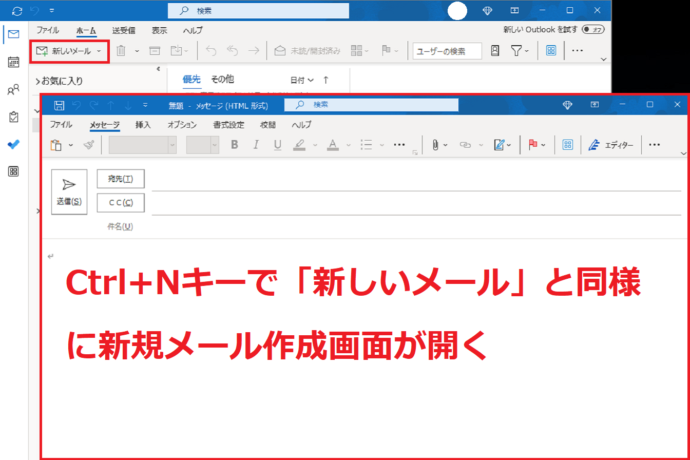Open the Calendar in left sidebar
690x460 pixels.
coord(14,62)
